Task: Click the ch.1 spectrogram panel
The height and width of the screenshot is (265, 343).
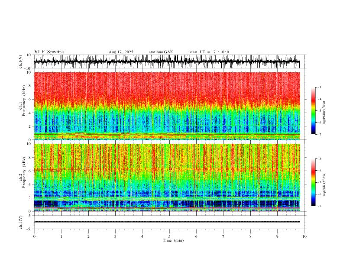Action: point(167,106)
